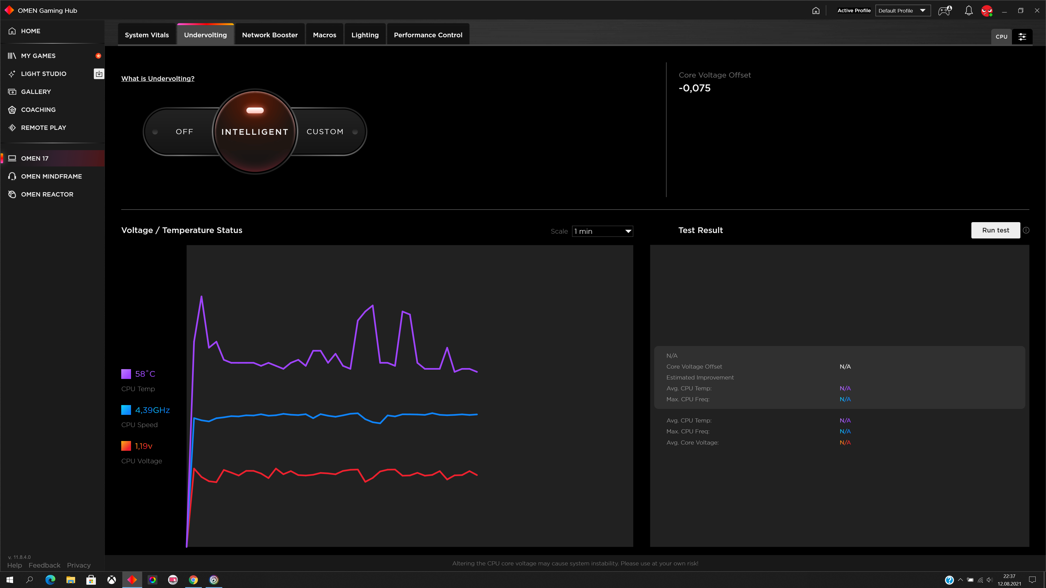Screen dimensions: 1046x588
Task: Open the Network Booster tab
Action: click(270, 35)
